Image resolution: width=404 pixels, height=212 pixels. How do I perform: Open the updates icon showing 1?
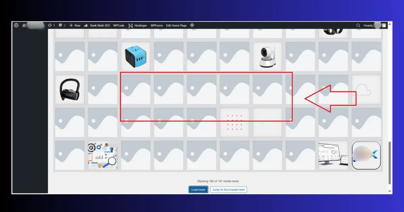51,25
